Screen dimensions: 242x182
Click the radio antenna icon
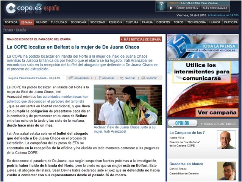click(x=161, y=7)
